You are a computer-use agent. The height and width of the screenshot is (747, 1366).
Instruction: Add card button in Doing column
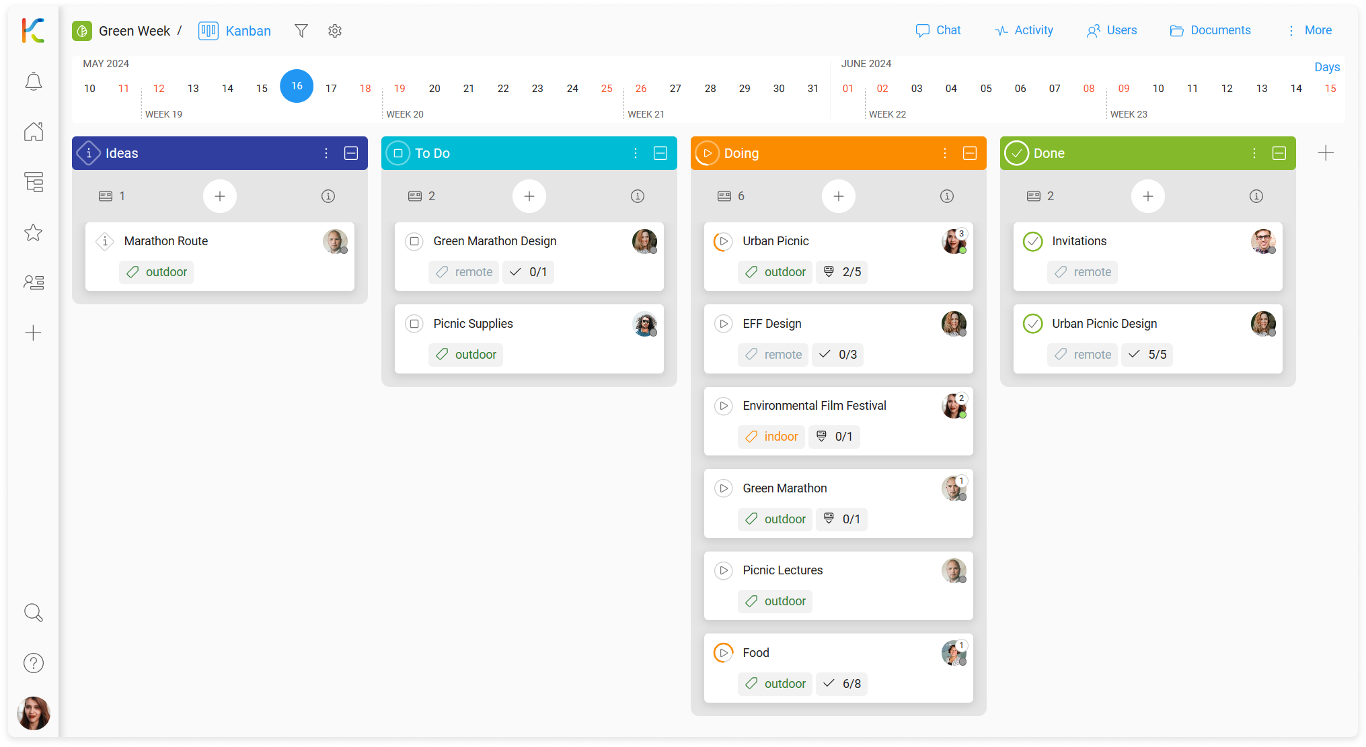(838, 196)
